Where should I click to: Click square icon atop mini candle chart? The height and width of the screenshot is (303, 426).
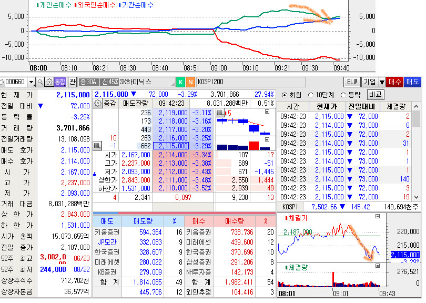(x=267, y=112)
